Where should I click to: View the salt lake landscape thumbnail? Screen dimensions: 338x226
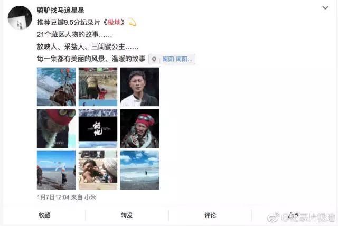[139, 170]
